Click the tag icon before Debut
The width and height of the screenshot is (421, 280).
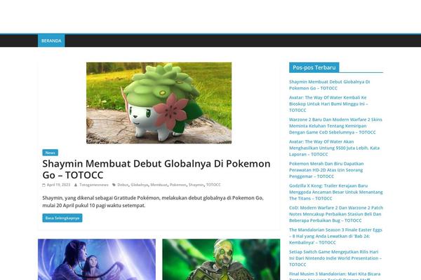(x=114, y=185)
